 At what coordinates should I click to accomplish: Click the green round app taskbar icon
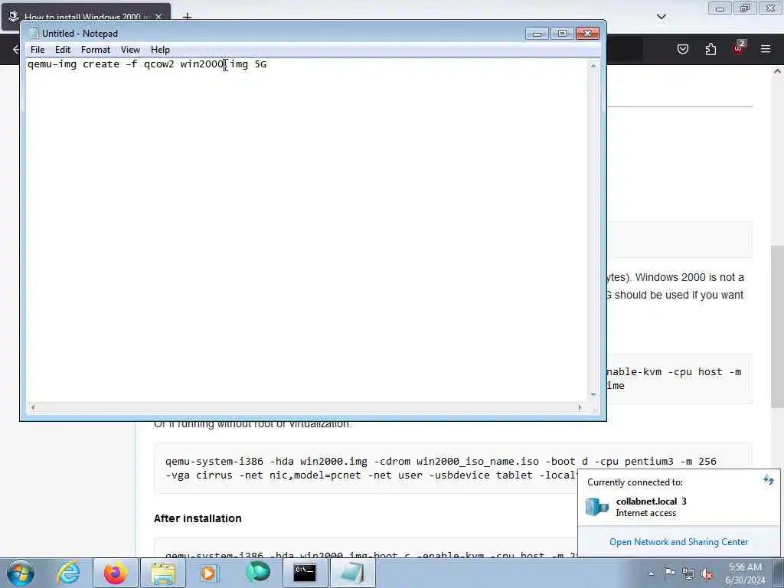point(258,573)
